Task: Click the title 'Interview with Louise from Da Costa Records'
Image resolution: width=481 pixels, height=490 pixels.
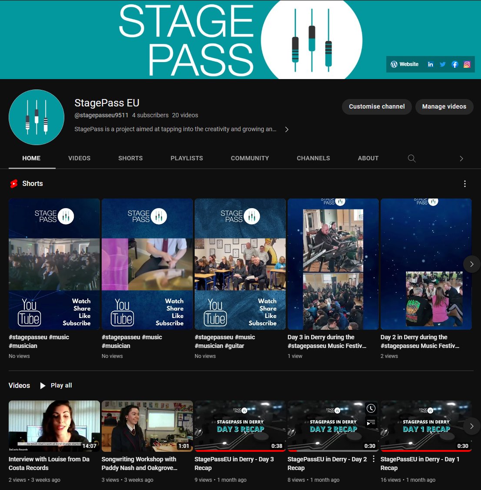Action: click(x=49, y=464)
